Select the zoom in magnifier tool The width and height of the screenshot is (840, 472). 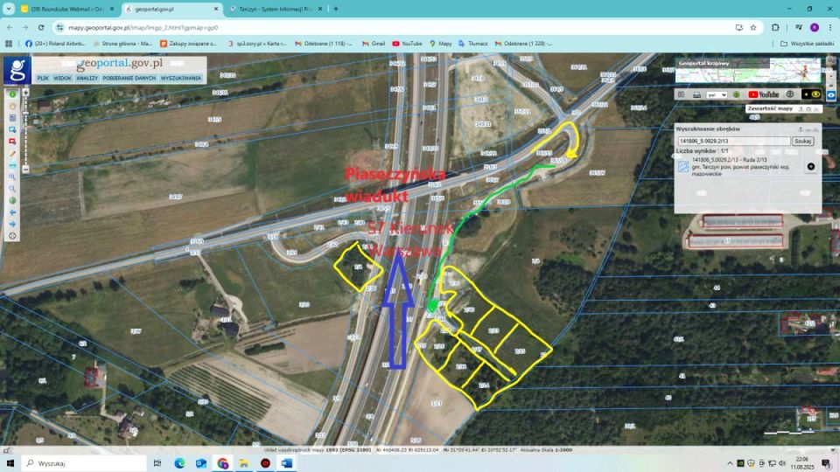[x=12, y=177]
